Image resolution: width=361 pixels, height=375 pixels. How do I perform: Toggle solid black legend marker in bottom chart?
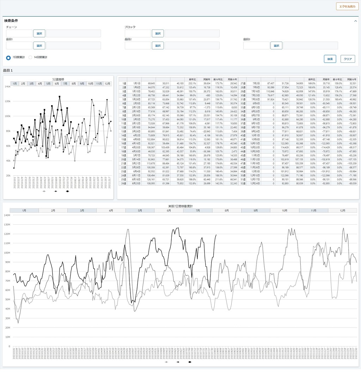tap(190, 362)
